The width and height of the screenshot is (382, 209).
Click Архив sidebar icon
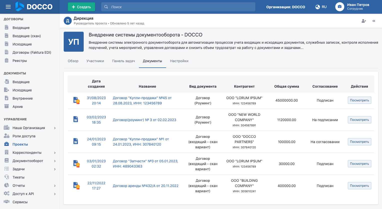[x=7, y=106]
